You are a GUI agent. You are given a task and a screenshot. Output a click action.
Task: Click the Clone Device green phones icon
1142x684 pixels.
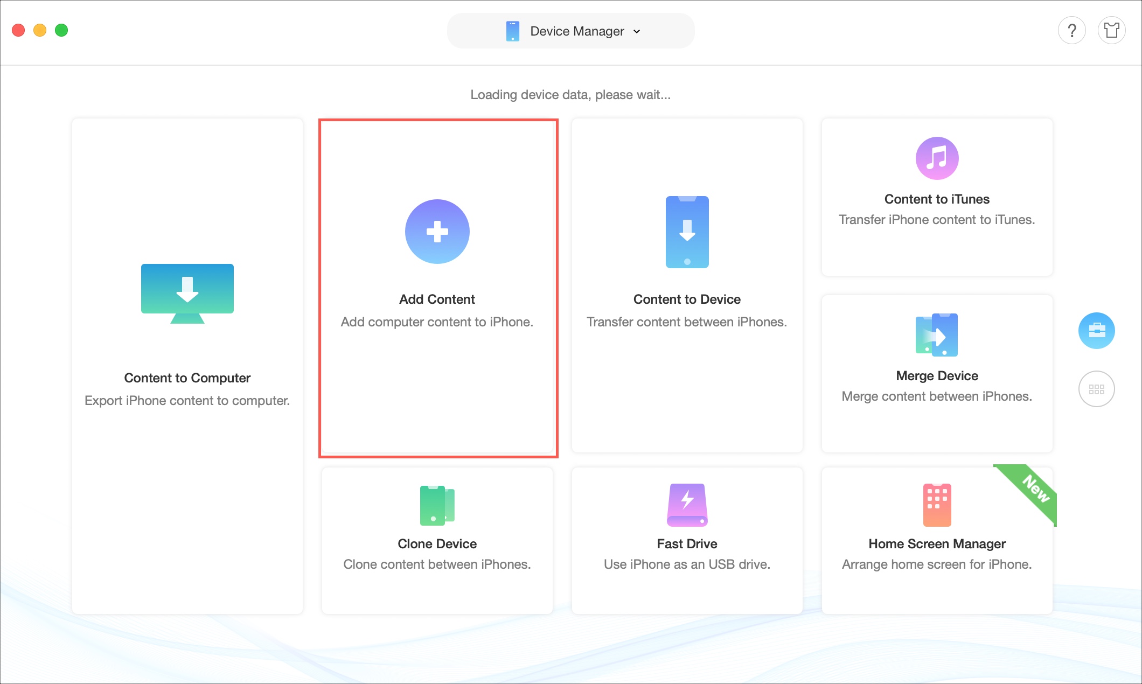pyautogui.click(x=437, y=505)
